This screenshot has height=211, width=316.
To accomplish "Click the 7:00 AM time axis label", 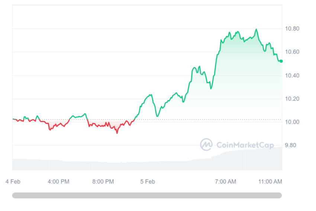I will 226,182.
